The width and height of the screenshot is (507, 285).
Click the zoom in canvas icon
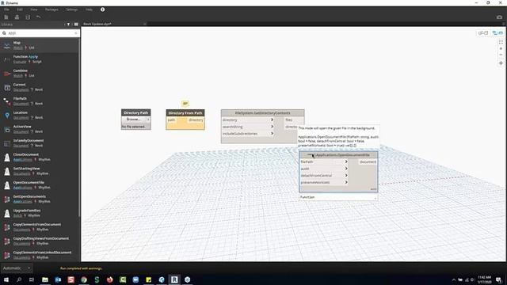point(501,49)
